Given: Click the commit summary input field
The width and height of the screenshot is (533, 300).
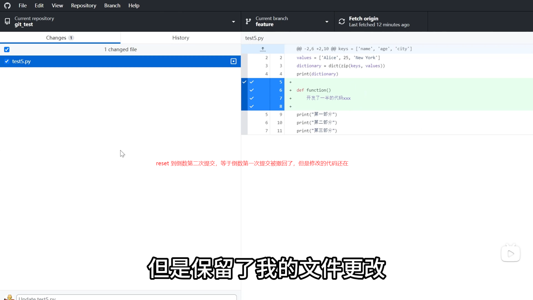Looking at the screenshot, I should coord(126,297).
